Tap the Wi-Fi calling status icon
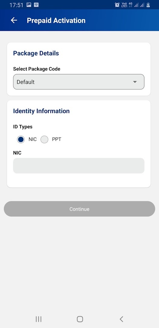The height and width of the screenshot is (328, 159). tap(36, 5)
